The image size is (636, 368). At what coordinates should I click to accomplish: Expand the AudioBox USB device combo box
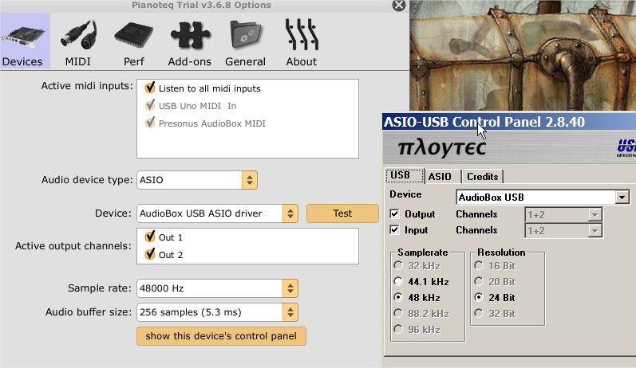[622, 198]
